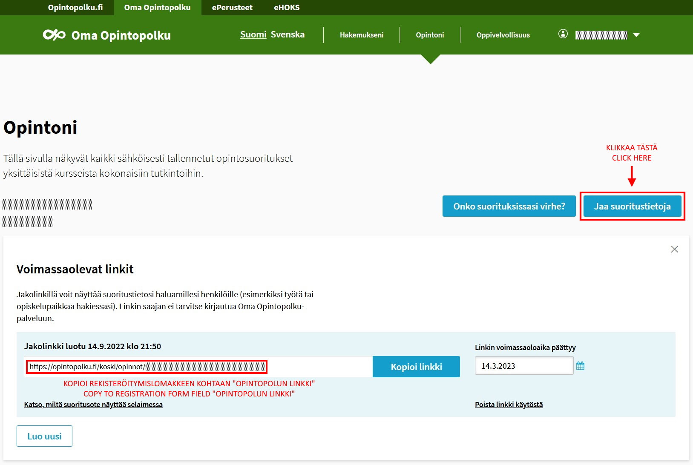Viewport: 693px width, 465px height.
Task: Click the Luo uusi button
Action: click(x=44, y=436)
